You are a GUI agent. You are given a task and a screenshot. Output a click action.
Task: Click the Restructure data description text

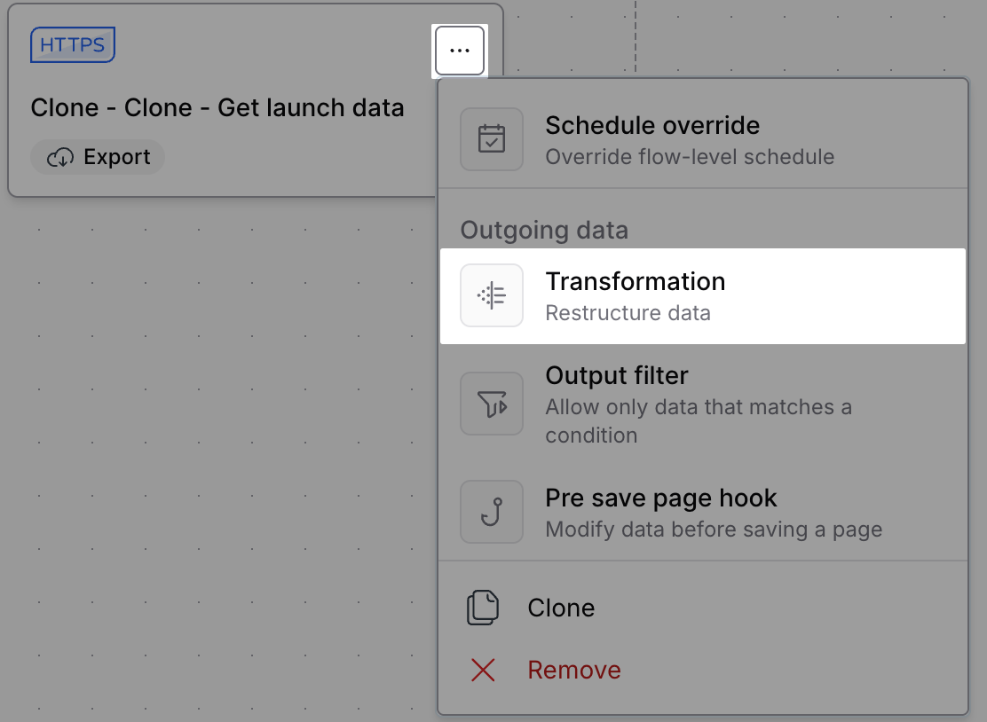click(628, 312)
